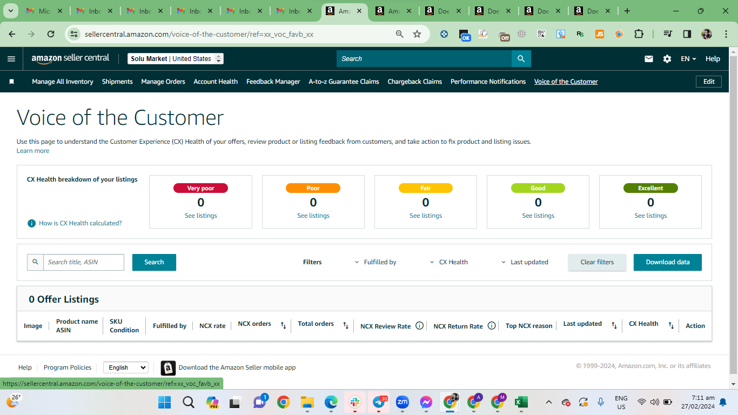View site information icon in address bar

point(75,34)
